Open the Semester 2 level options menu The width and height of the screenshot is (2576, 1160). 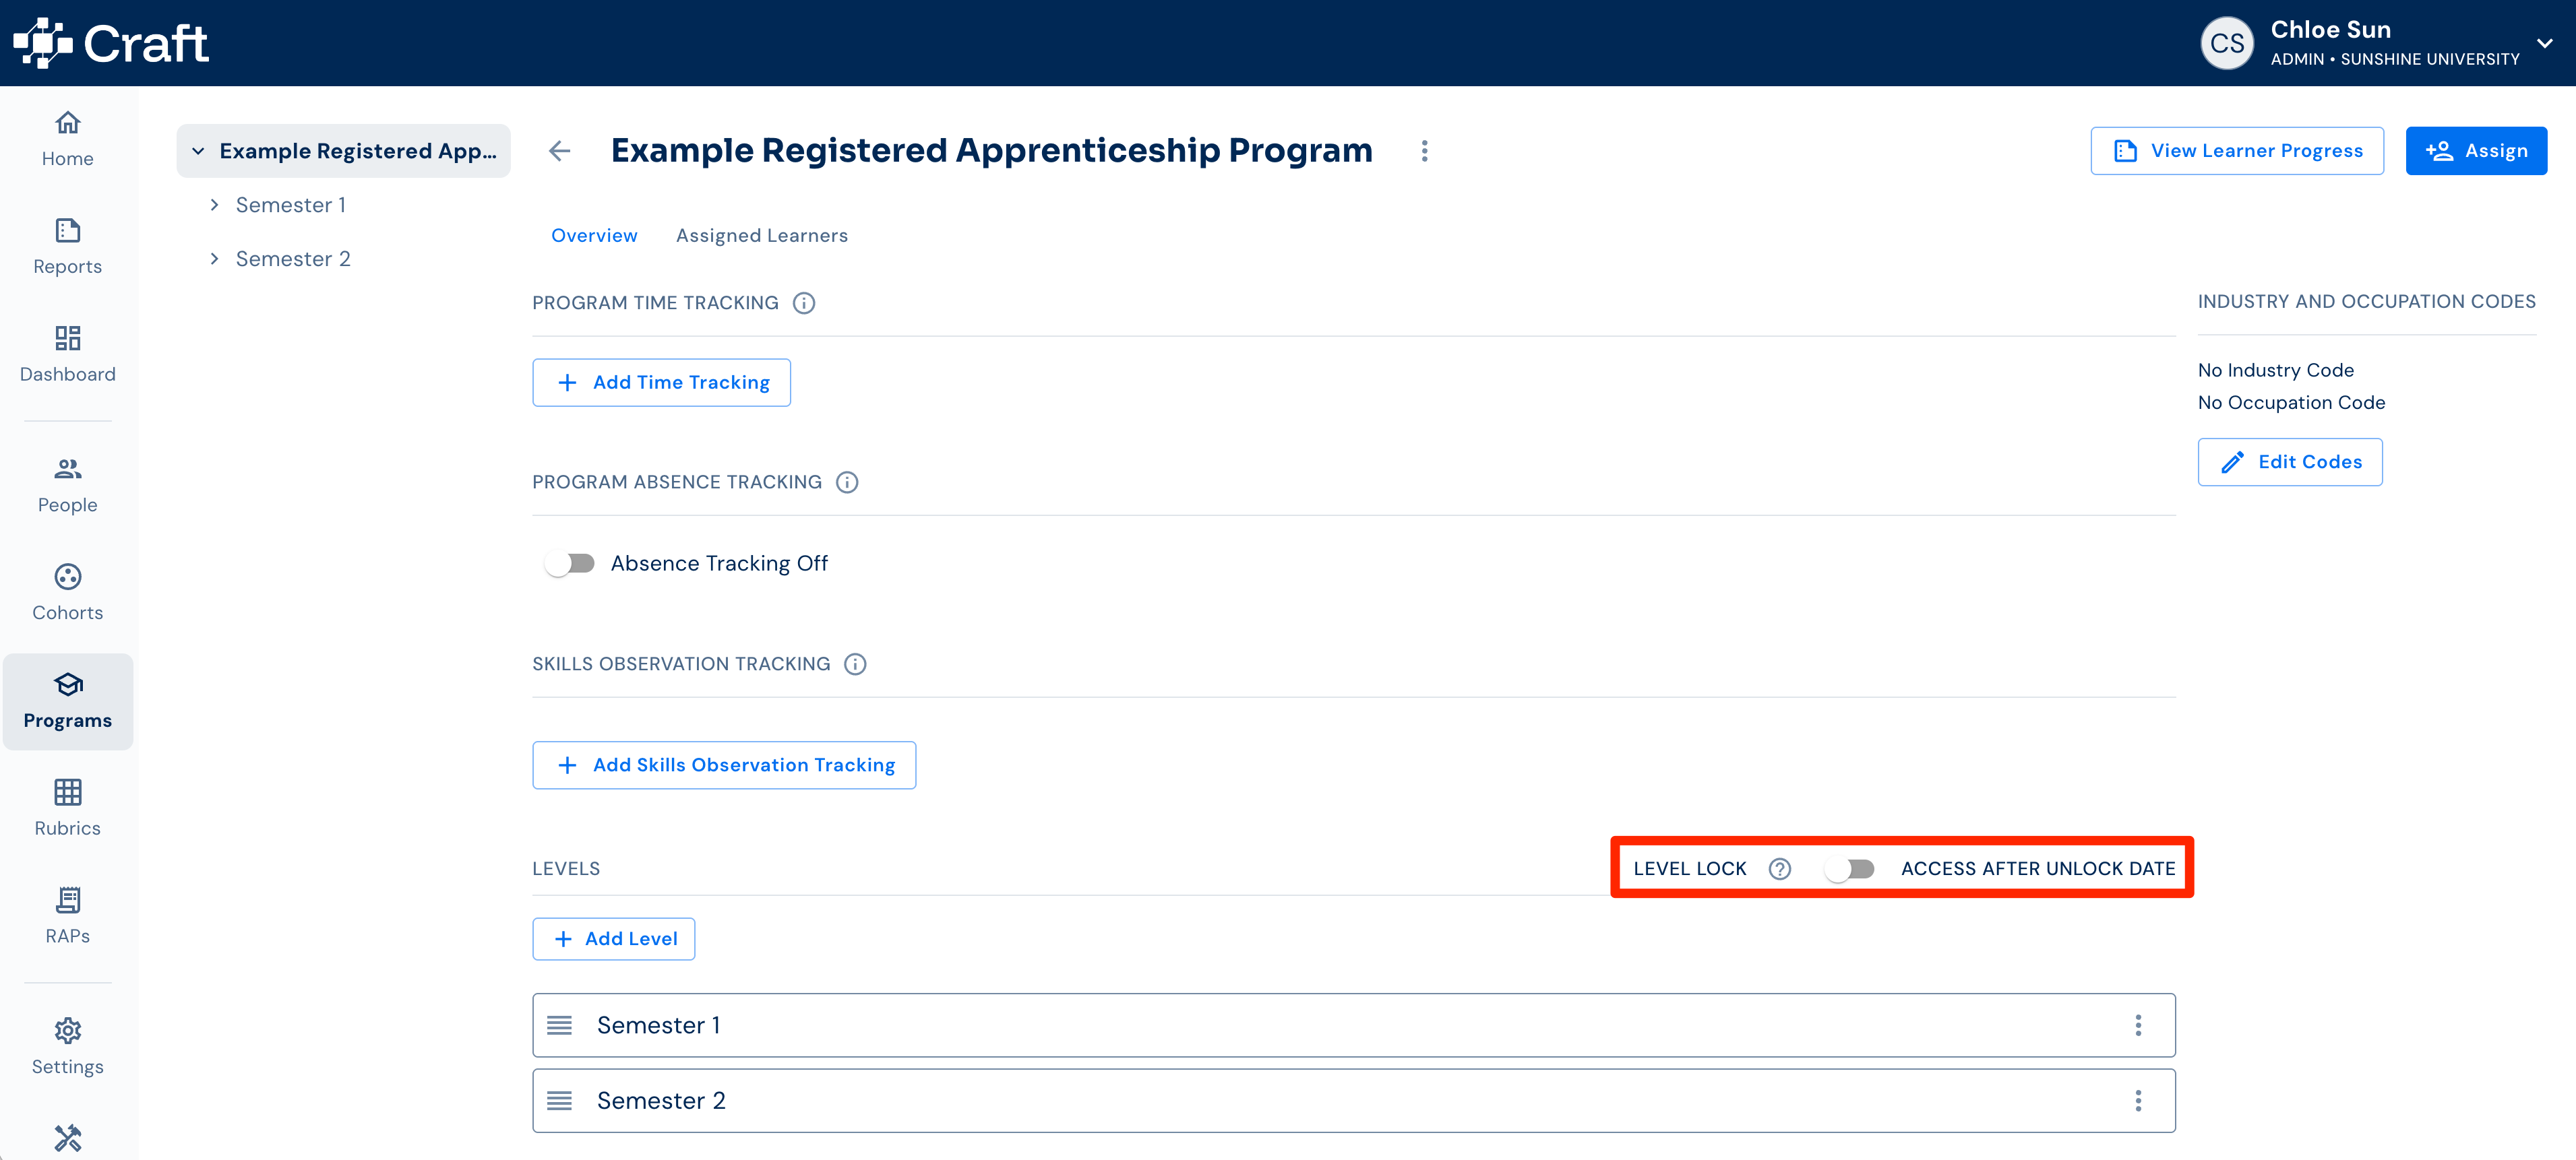pos(2138,1100)
